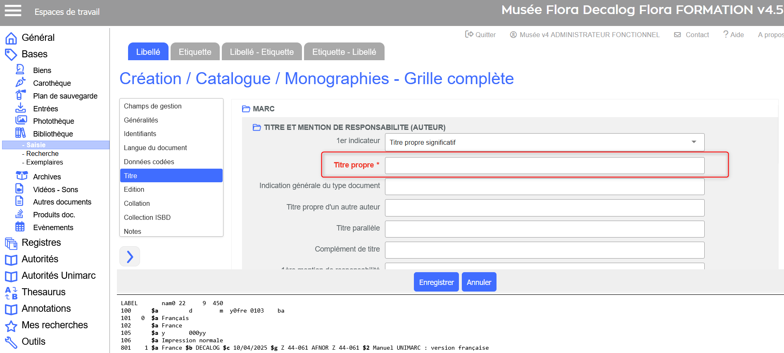The image size is (784, 353).
Task: Select Edition in the section list
Action: pyautogui.click(x=134, y=190)
